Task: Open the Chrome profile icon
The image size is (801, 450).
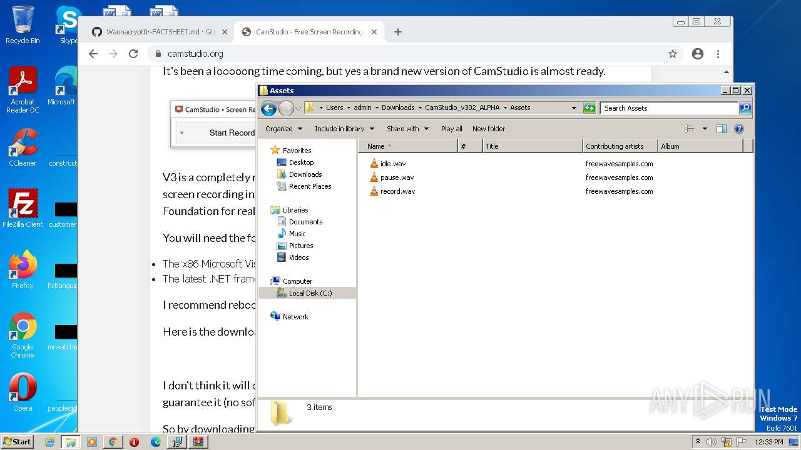Action: tap(698, 54)
